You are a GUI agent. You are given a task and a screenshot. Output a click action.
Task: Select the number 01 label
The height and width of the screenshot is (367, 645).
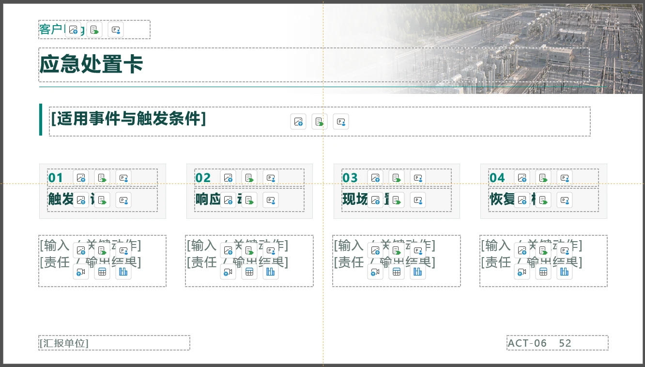pos(56,178)
